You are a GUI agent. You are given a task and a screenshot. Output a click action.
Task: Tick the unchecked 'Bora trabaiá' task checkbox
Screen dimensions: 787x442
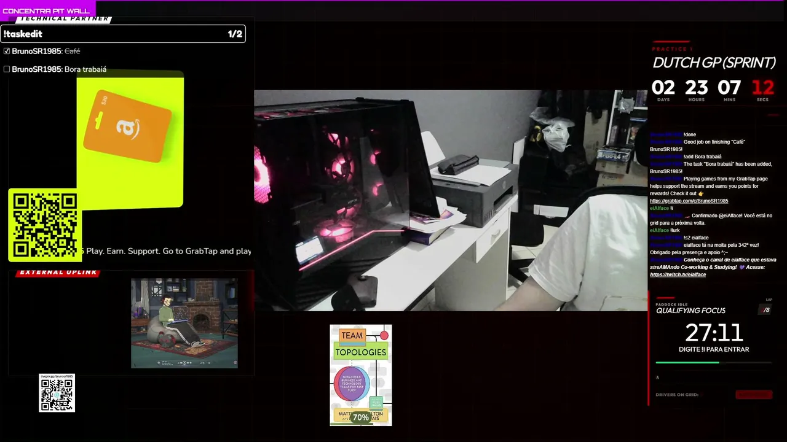pyautogui.click(x=7, y=69)
